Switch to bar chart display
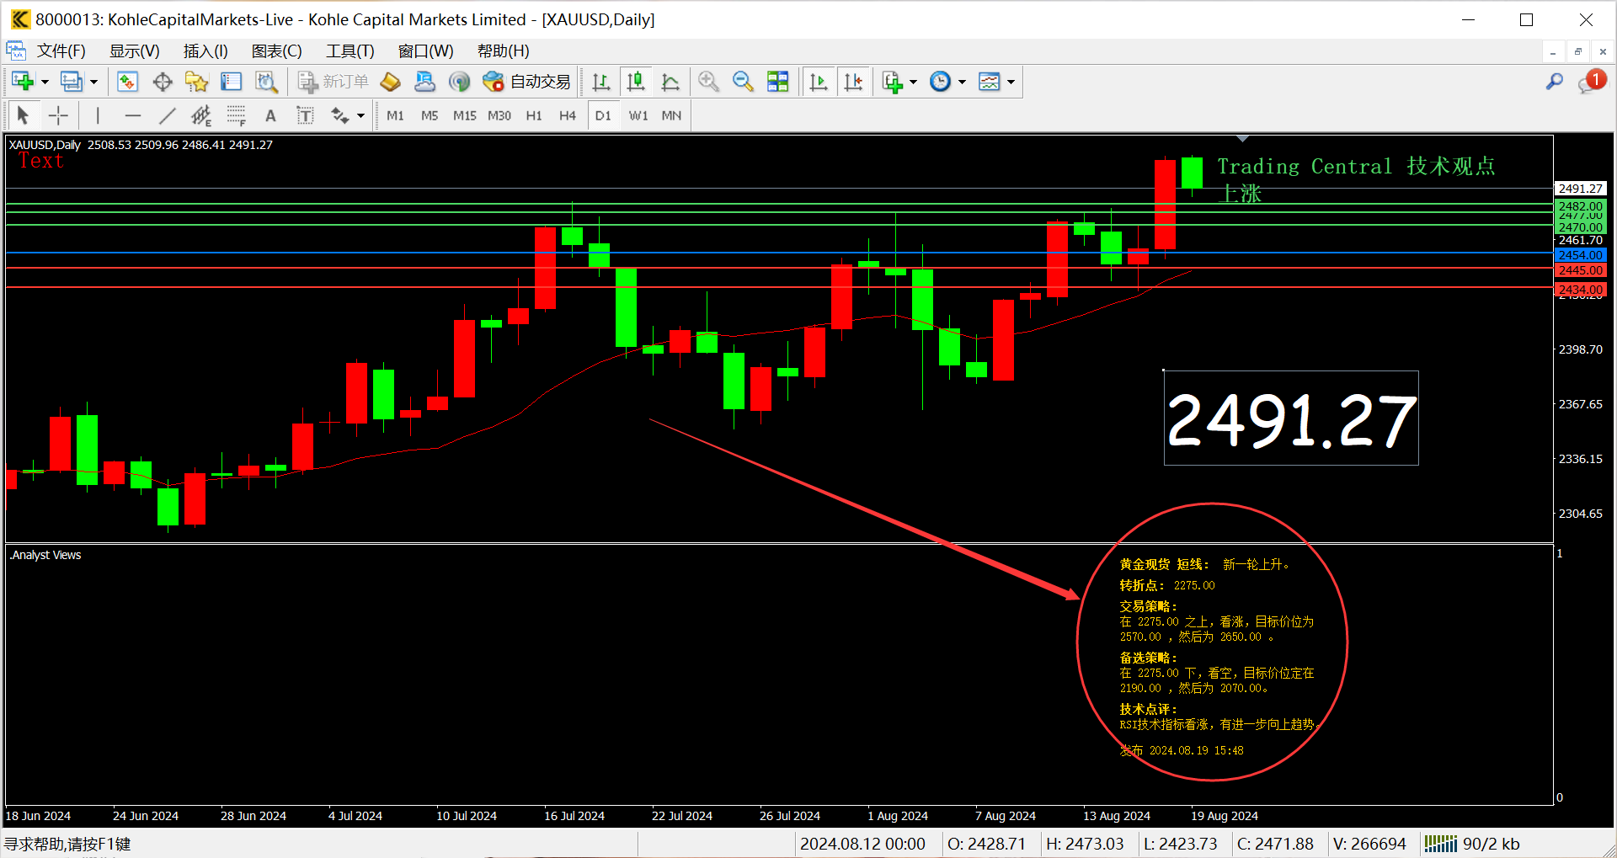Screen dimensions: 1617x858 click(600, 82)
